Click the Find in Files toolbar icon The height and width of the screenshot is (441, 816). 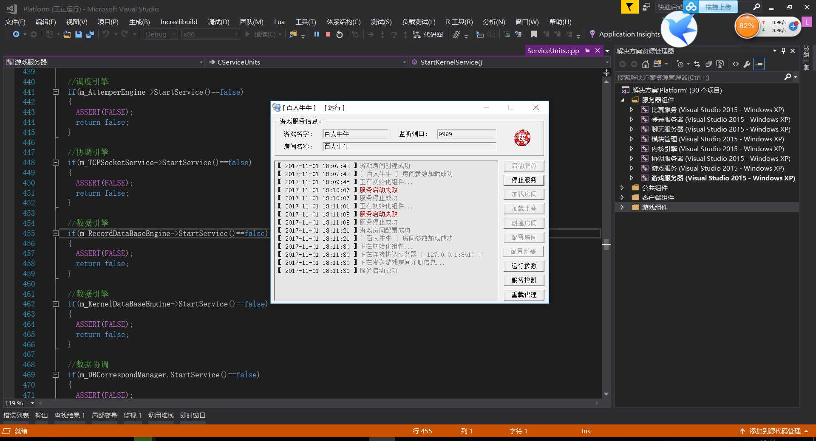click(x=293, y=34)
